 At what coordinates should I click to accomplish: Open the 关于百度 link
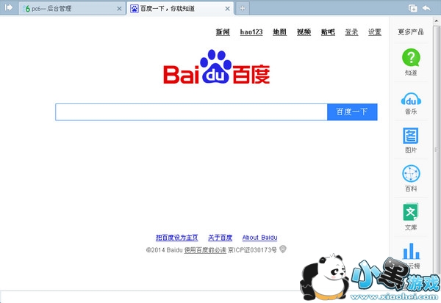[x=220, y=238]
